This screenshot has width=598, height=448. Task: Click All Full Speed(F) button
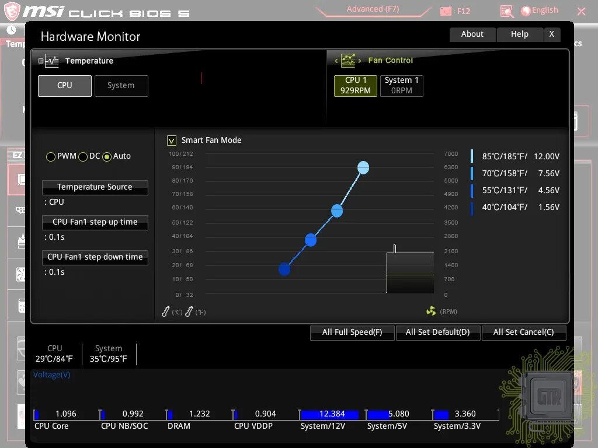coord(352,332)
